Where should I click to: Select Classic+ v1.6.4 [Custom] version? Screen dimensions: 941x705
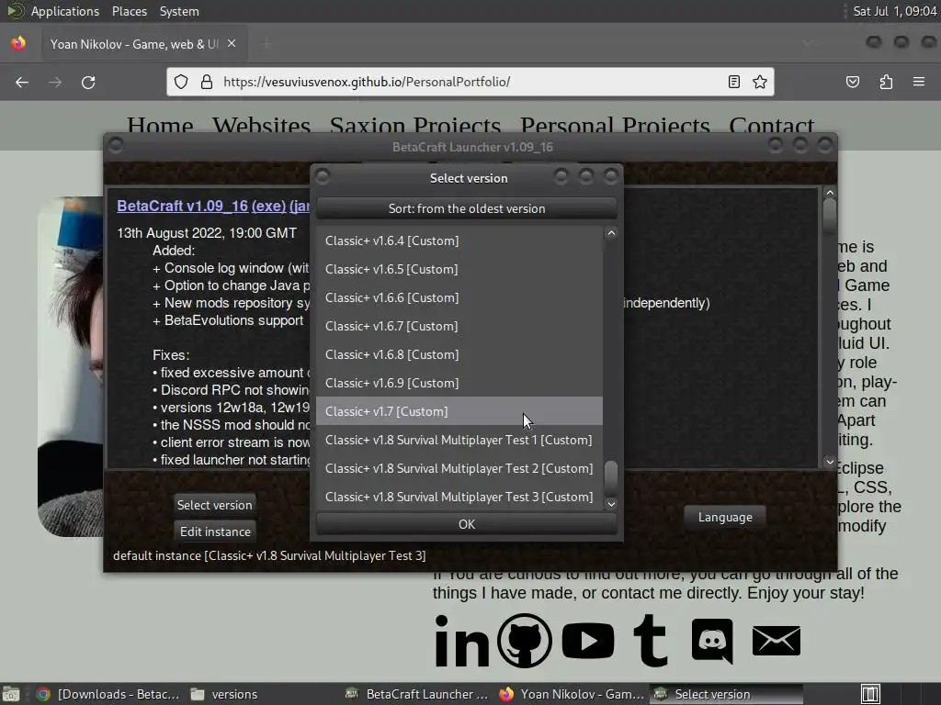(x=459, y=241)
